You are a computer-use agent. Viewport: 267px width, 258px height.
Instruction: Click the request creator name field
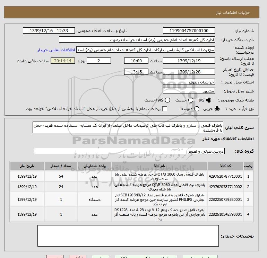pyautogui.click(x=146, y=50)
